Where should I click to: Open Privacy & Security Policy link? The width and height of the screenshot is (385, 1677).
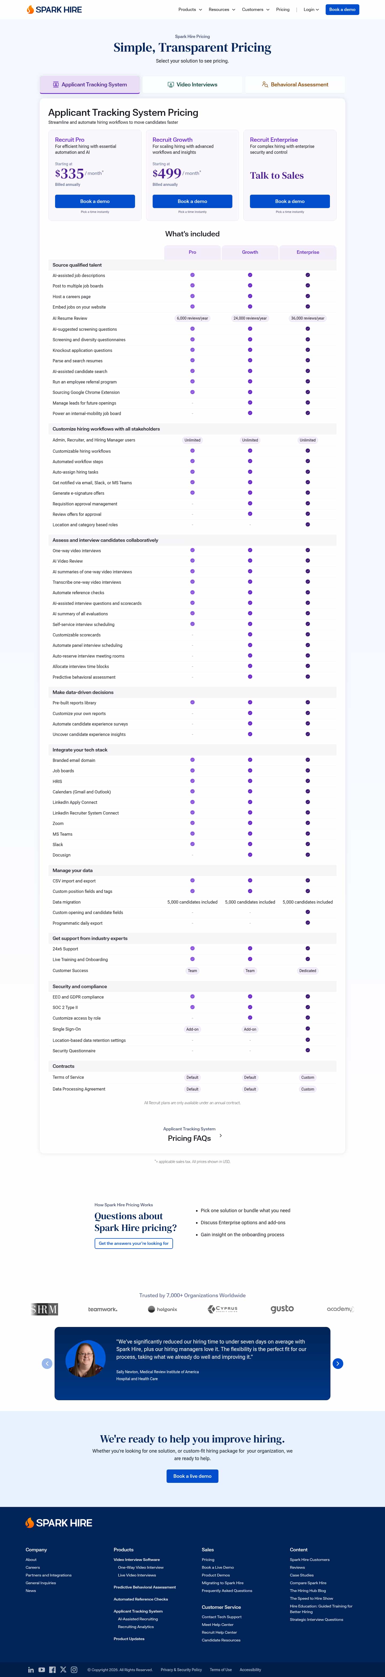click(x=182, y=1669)
